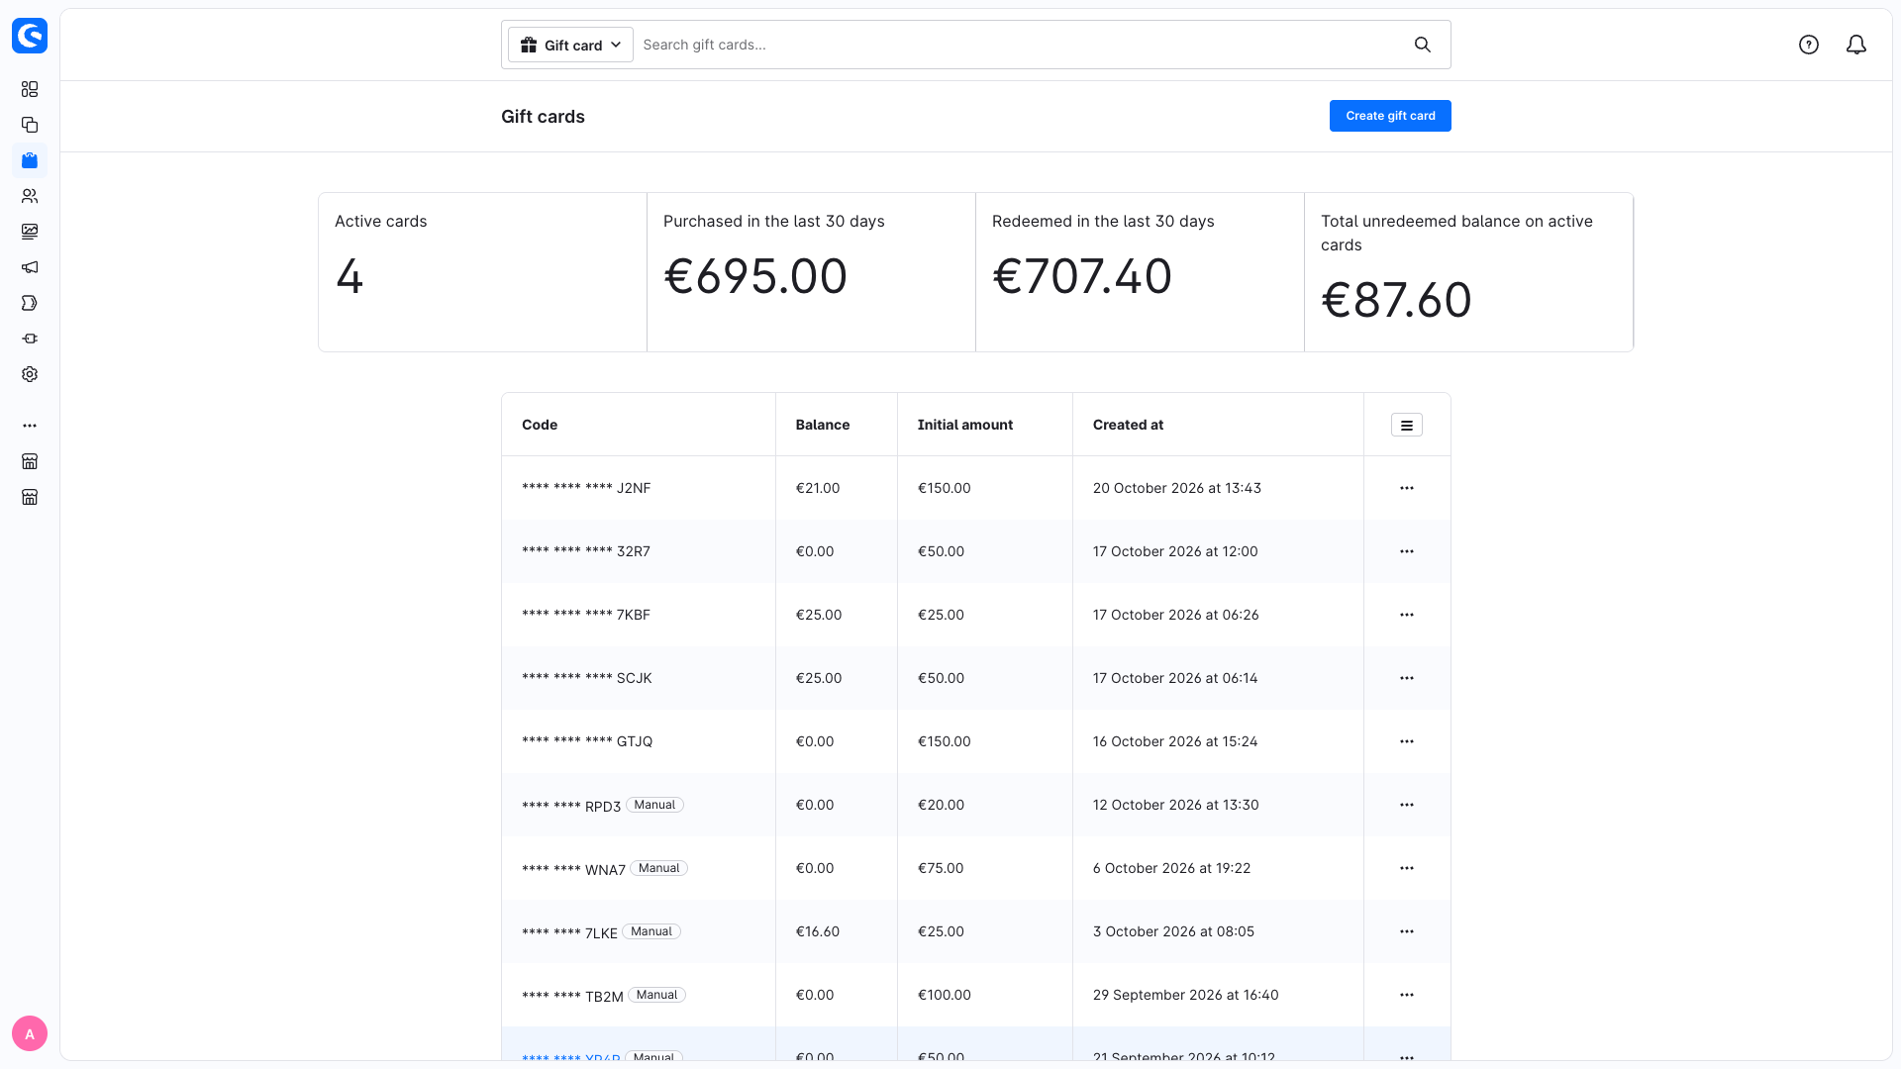Select the Orders shopping bag icon
1901x1069 pixels.
point(30,160)
